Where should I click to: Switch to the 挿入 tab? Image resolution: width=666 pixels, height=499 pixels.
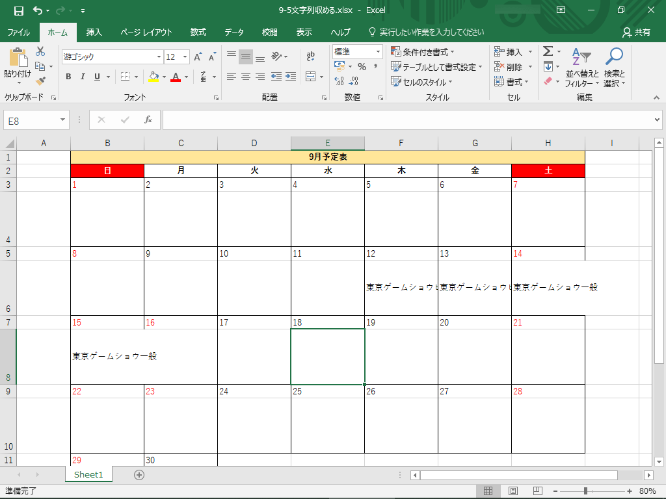pyautogui.click(x=94, y=32)
